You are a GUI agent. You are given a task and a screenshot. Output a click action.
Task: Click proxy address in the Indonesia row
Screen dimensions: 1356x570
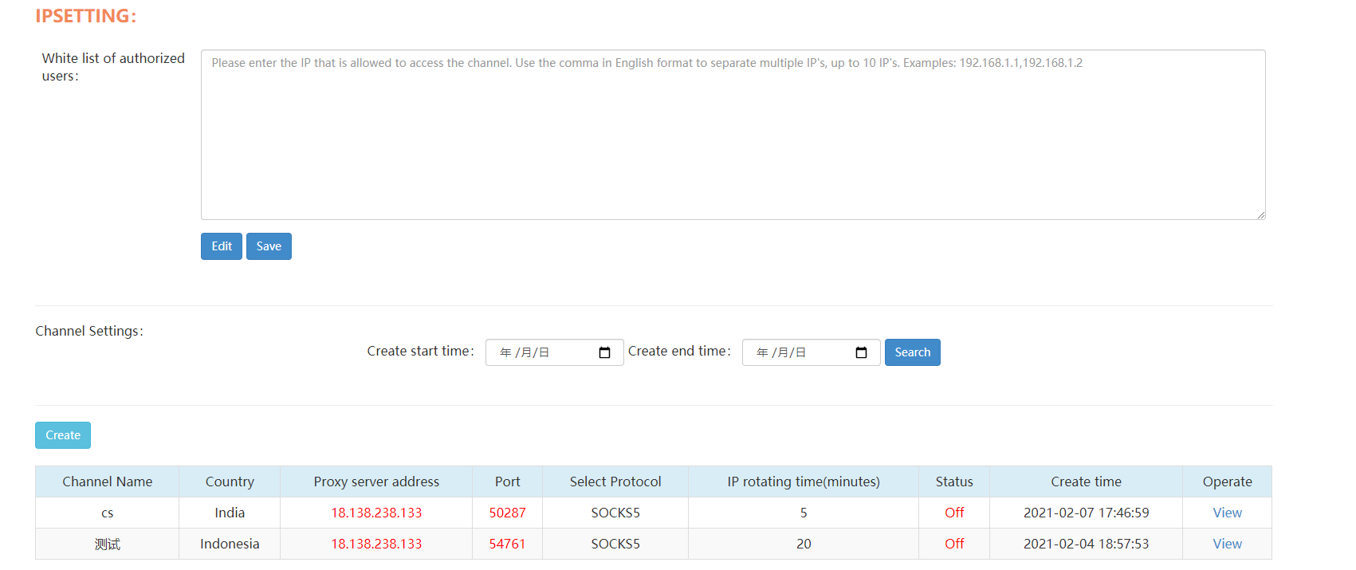(x=376, y=544)
